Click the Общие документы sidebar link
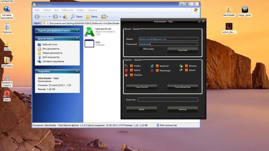This screenshot has width=269, height=151. pos(52,53)
